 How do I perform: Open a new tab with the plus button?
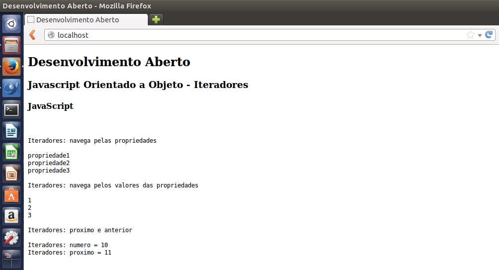[156, 20]
